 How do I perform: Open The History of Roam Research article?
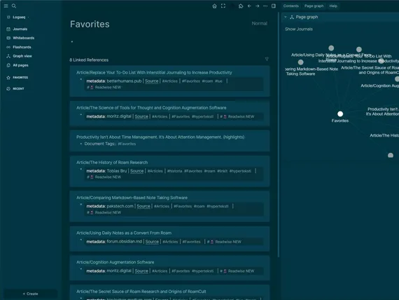112,163
